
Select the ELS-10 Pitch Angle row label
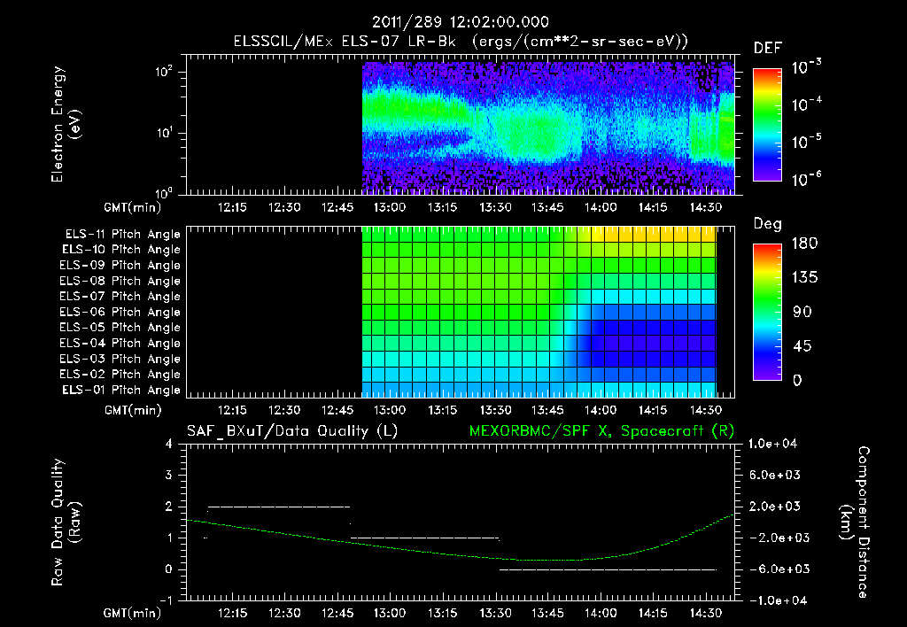121,250
